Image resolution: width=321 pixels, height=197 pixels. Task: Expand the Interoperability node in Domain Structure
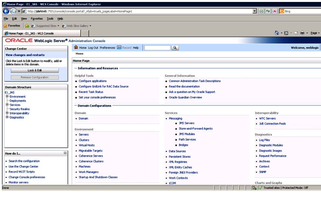(7, 113)
